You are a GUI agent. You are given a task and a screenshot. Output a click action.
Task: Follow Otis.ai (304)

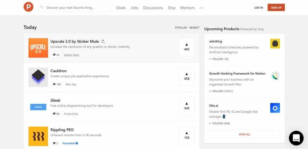(x=219, y=123)
